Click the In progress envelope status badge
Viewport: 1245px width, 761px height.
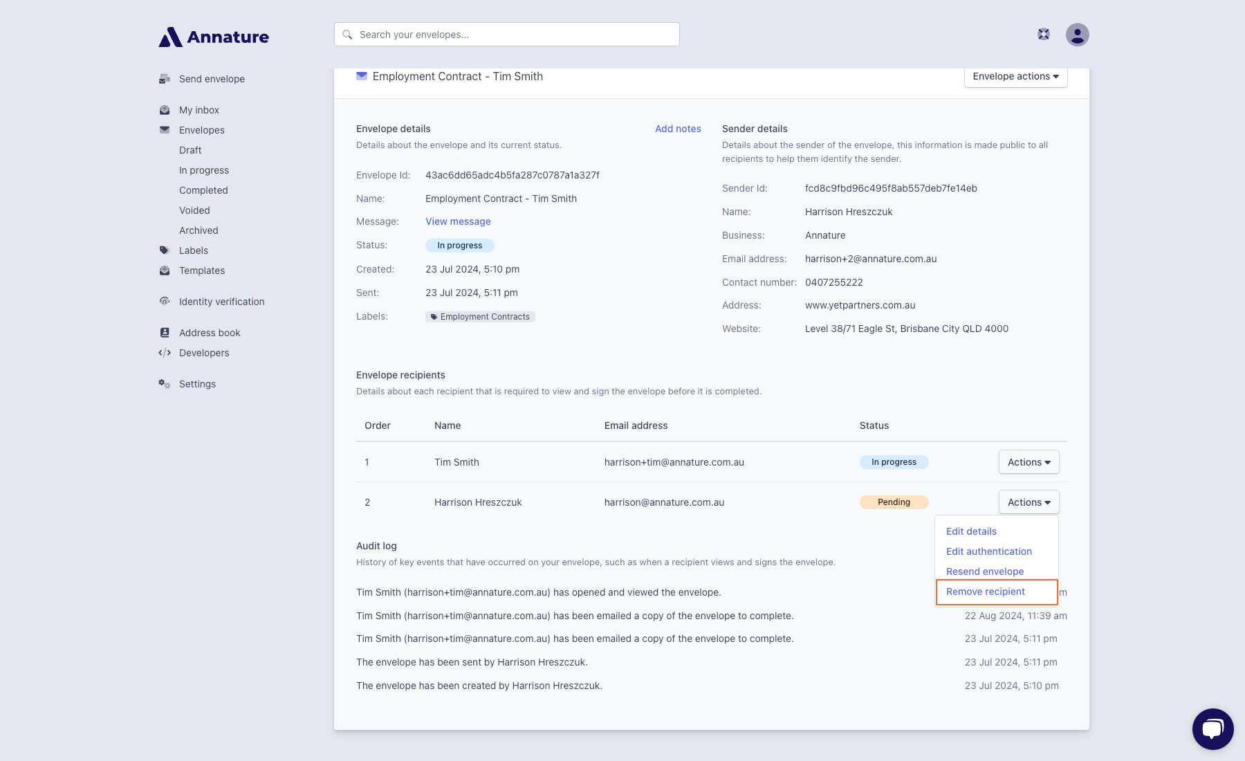coord(459,246)
